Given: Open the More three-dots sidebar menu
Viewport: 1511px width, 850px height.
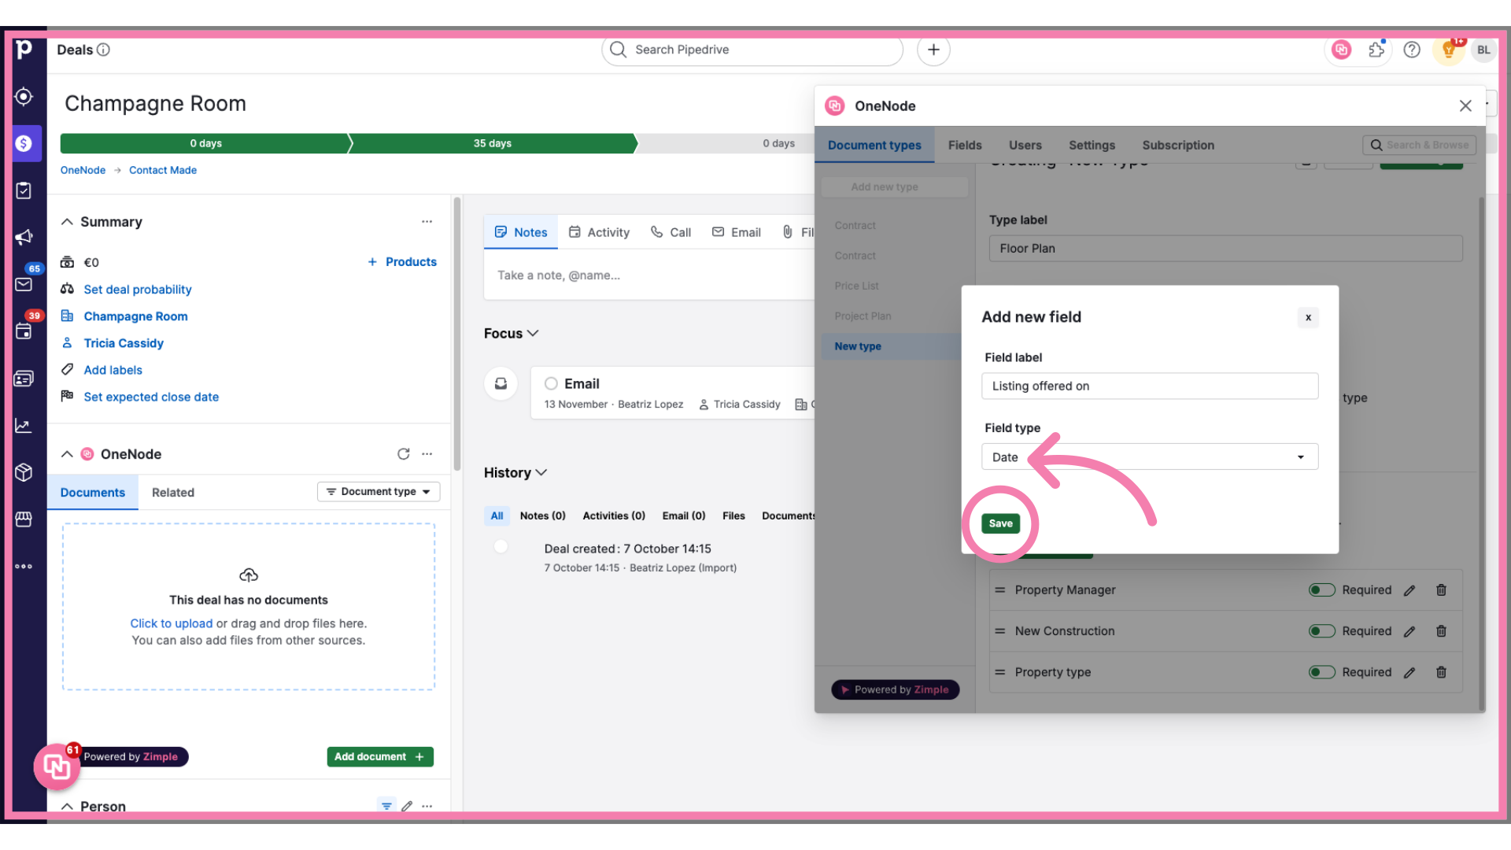Looking at the screenshot, I should point(24,567).
